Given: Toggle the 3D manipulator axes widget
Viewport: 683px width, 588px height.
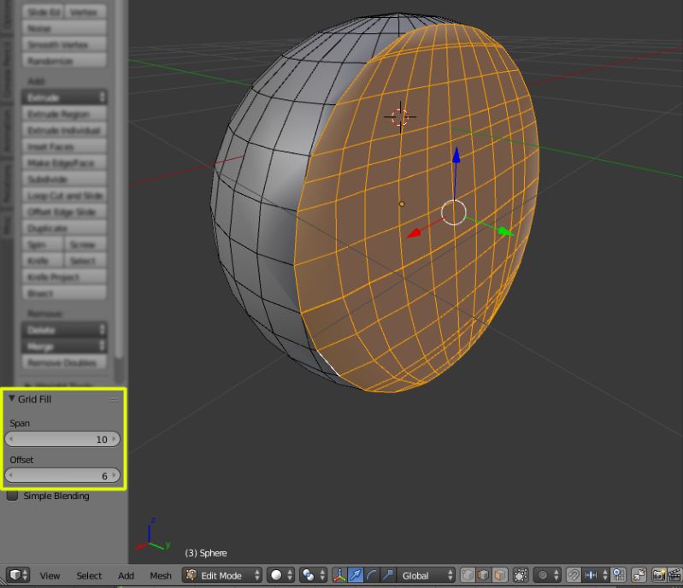Looking at the screenshot, I should tap(339, 575).
